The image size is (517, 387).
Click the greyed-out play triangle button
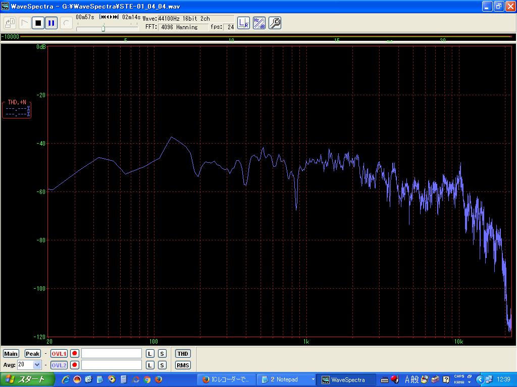pyautogui.click(x=24, y=23)
